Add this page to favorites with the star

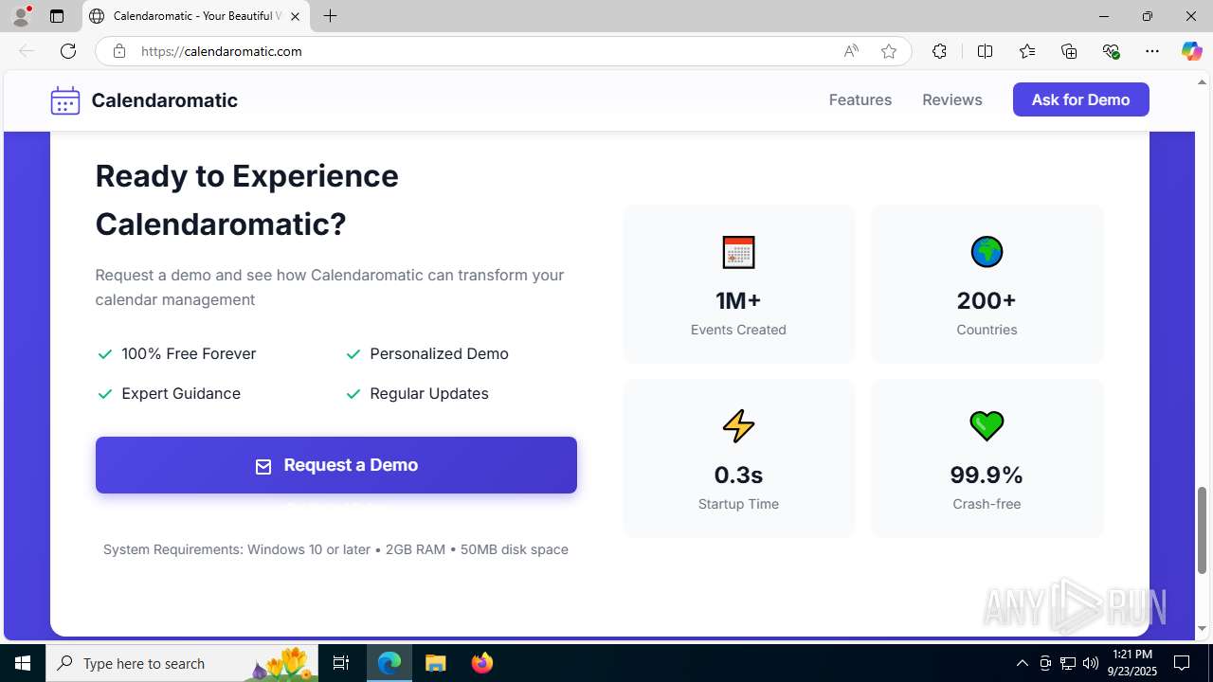coord(889,51)
